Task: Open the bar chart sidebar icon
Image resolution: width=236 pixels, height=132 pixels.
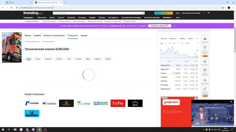Action: tap(205, 39)
